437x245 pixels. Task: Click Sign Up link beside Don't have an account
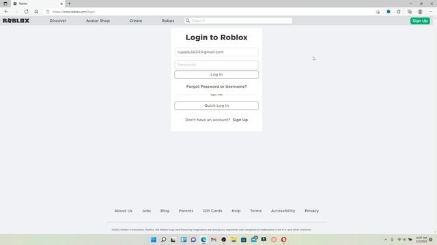tap(240, 120)
